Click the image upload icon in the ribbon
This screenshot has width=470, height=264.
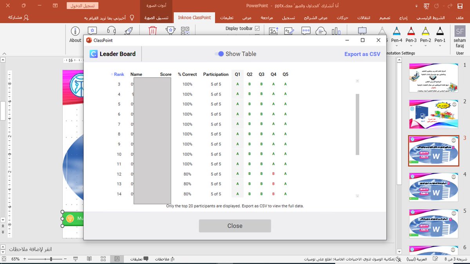[x=274, y=31]
